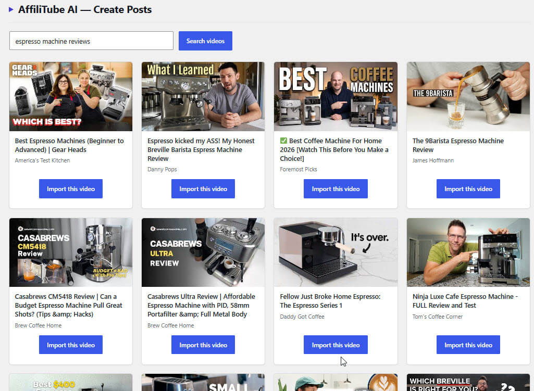Click title 'Espresso kicked my ASS!' review
This screenshot has width=534, height=391.
click(201, 150)
